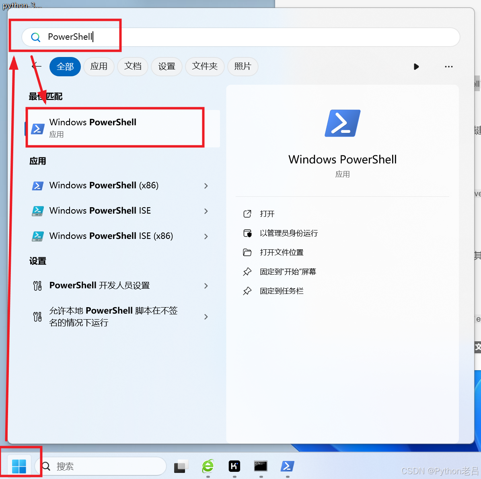Screen dimensions: 481x479
Task: Click the Windows PowerShell (x86) icon
Action: pyautogui.click(x=38, y=185)
